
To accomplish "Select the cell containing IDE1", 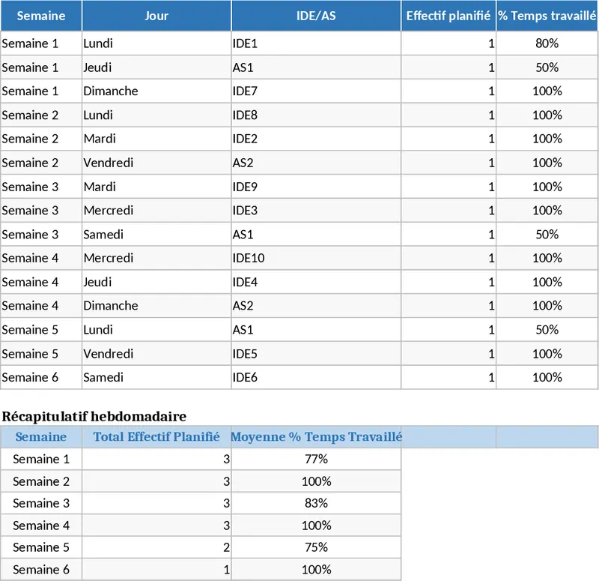I will pyautogui.click(x=316, y=43).
